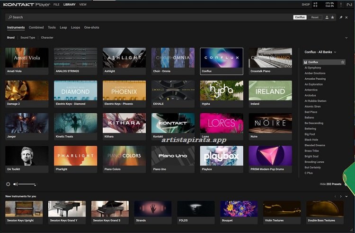Select the Hypha library
This screenshot has width=355, height=233.
222,94
